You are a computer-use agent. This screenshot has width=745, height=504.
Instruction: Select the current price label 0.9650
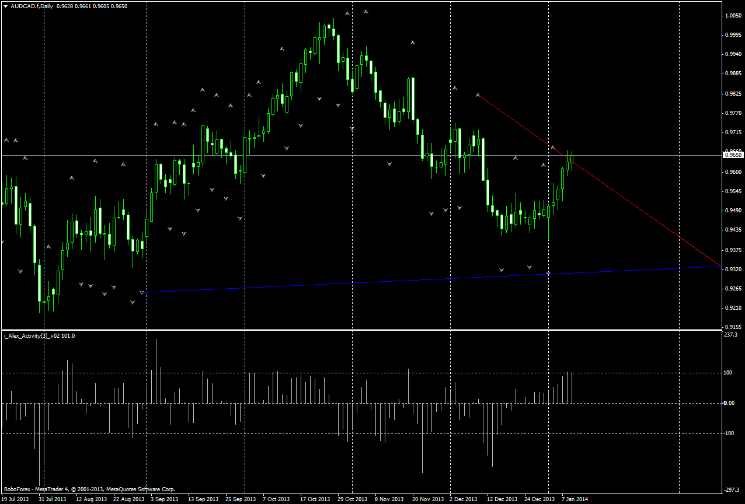point(733,155)
